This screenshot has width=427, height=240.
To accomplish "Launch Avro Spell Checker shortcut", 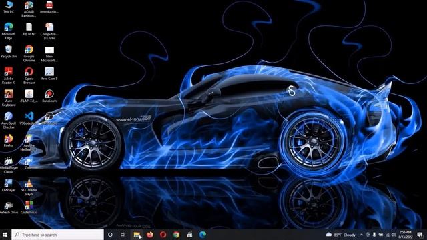I will (x=9, y=120).
